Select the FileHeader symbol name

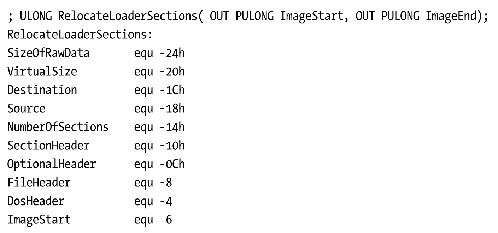pyautogui.click(x=39, y=182)
